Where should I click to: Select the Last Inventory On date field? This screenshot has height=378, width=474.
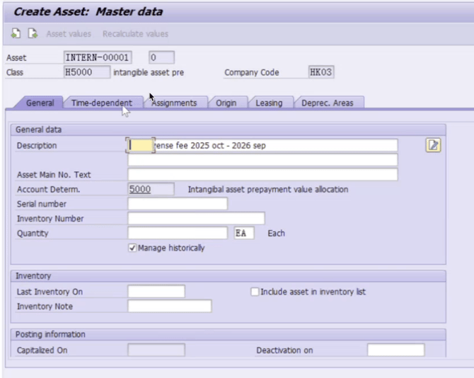coord(156,292)
